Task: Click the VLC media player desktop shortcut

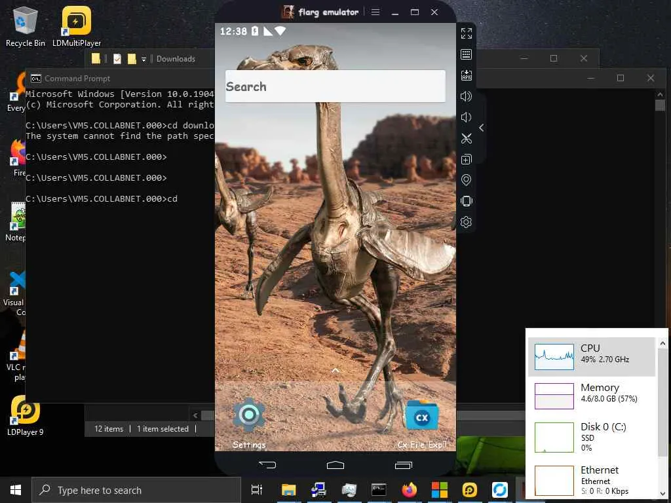Action: pyautogui.click(x=17, y=357)
